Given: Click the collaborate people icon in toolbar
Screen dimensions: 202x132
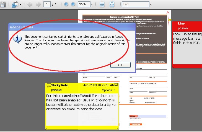Looking at the screenshot, I should (15, 4).
